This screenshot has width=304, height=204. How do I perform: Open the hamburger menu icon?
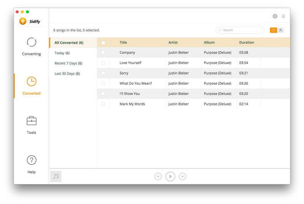coord(283,16)
